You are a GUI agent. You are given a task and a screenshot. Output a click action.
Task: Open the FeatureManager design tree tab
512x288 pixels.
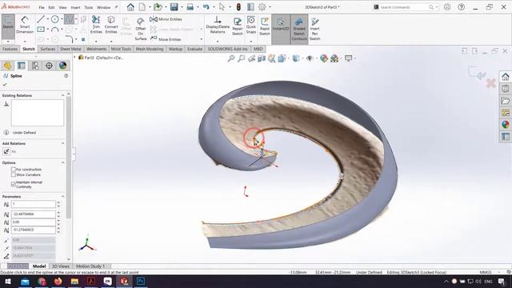(7, 66)
